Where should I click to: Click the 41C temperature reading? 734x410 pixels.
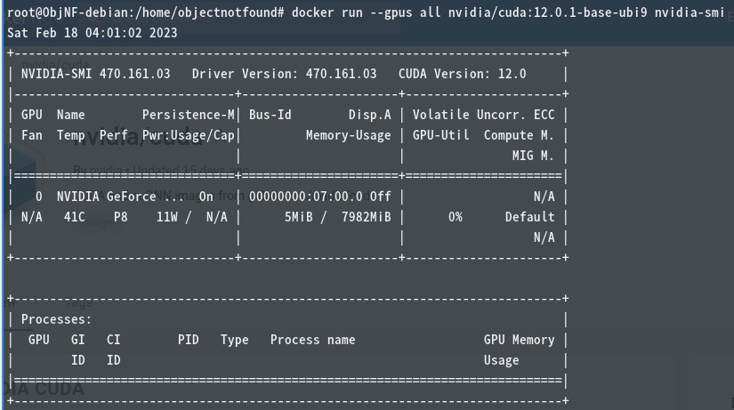(75, 217)
